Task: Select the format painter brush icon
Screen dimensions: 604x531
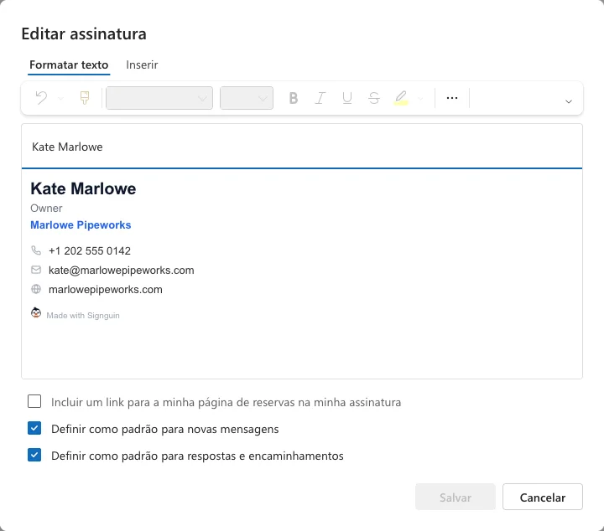Action: 85,98
